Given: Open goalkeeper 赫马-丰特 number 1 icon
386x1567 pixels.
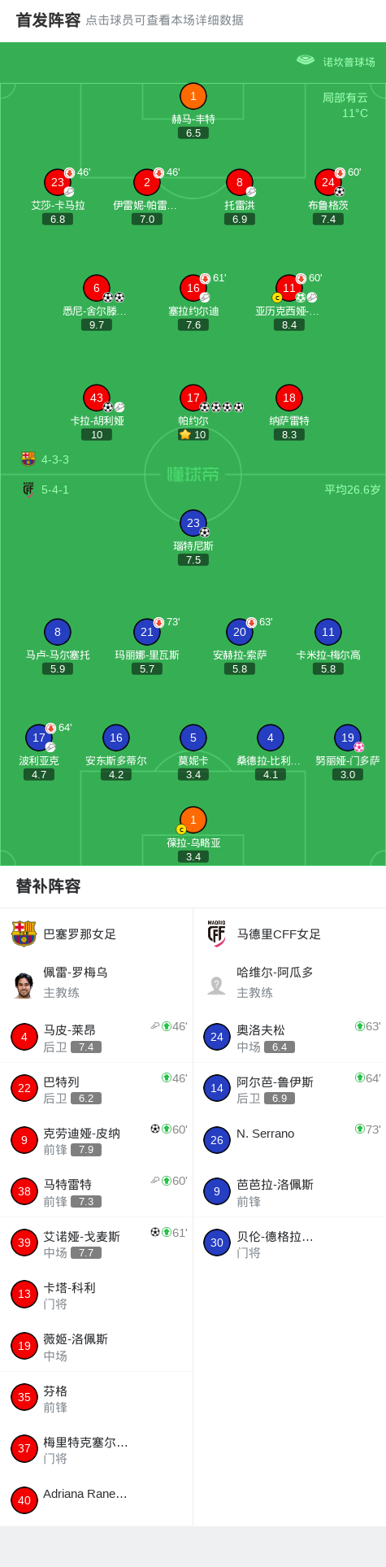Looking at the screenshot, I should coord(193,97).
